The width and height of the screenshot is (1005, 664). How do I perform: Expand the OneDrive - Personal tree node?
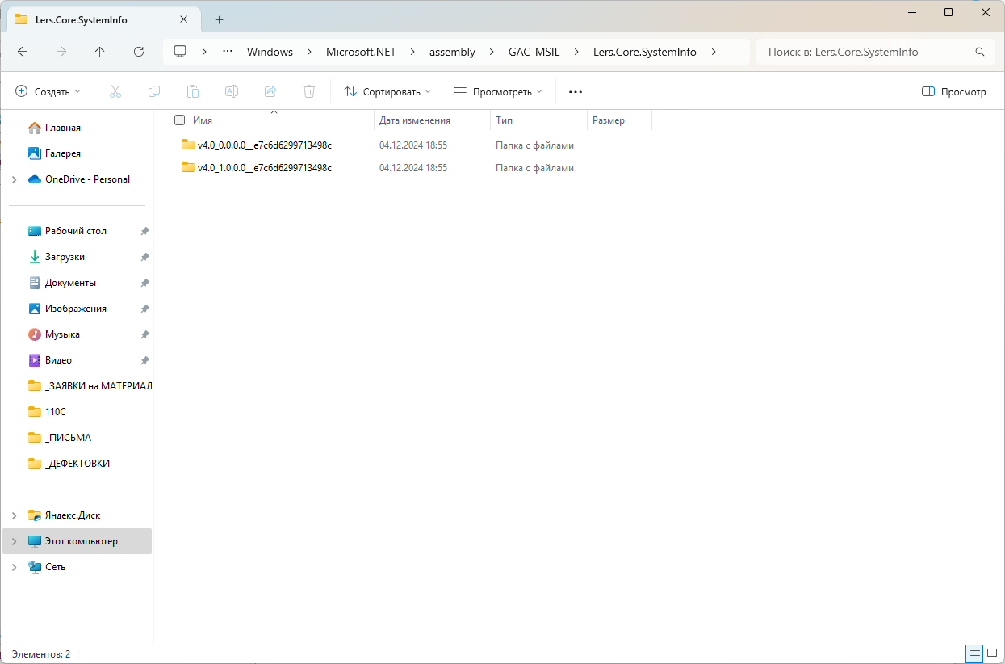pyautogui.click(x=15, y=179)
